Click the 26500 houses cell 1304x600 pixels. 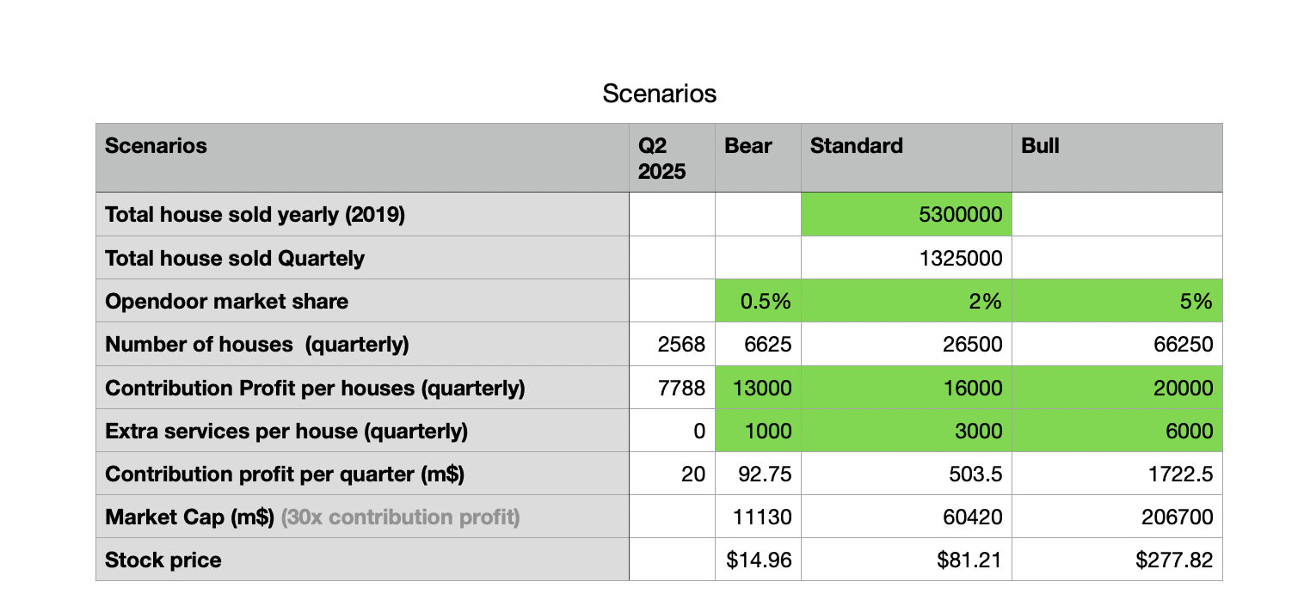click(906, 345)
